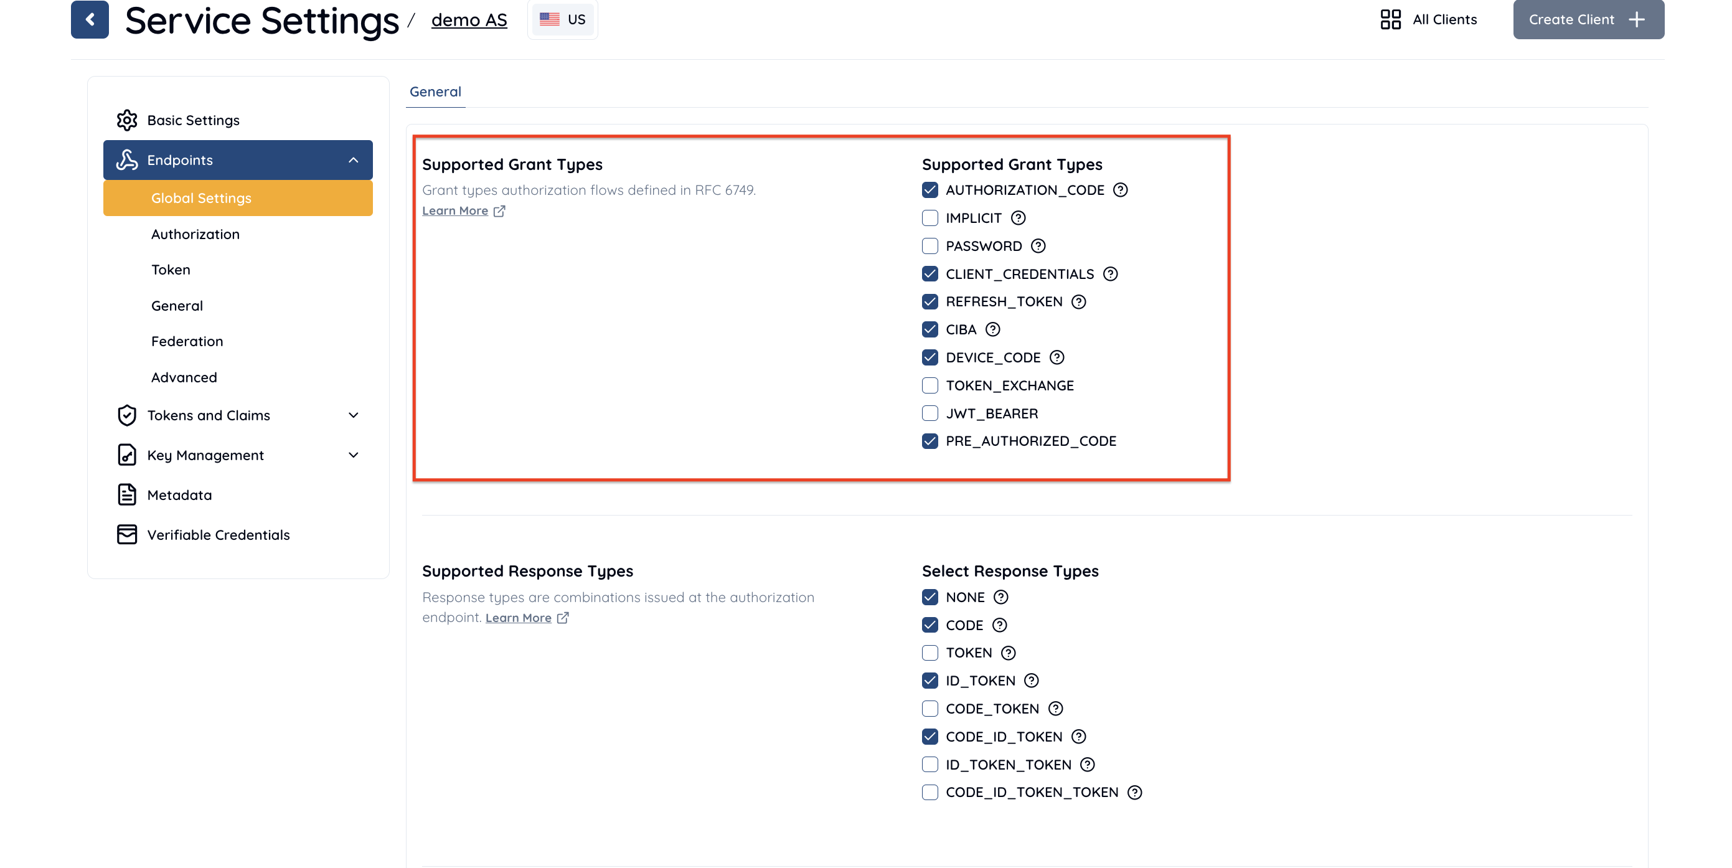Click help icon beside CIBA
1732x868 pixels.
992,329
